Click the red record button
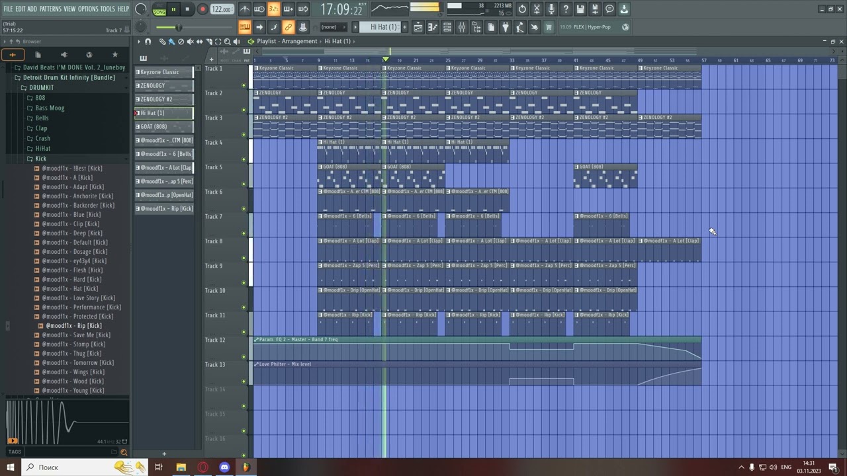Viewport: 847px width, 476px height. point(202,9)
